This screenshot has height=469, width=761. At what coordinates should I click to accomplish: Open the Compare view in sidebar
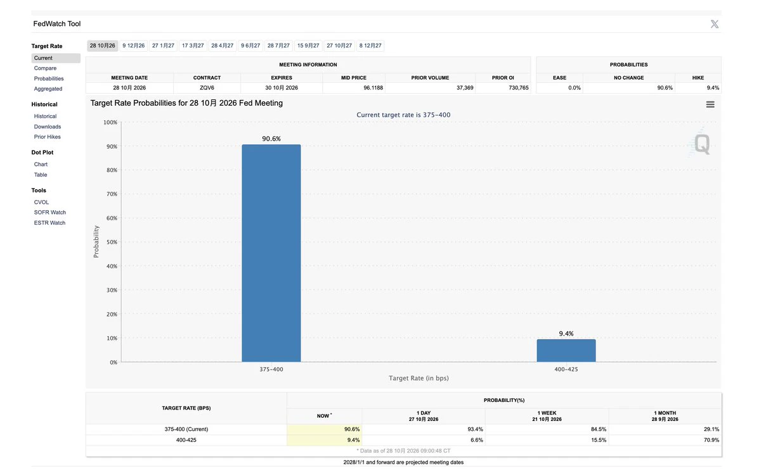tap(45, 68)
